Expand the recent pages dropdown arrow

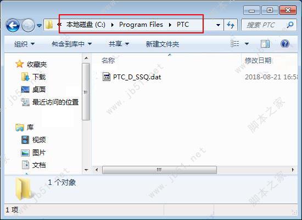(39, 25)
